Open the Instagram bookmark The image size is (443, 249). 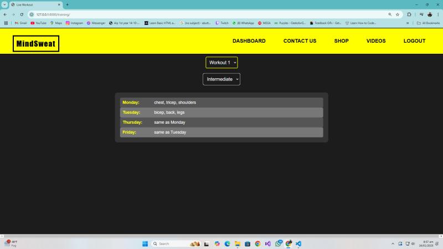click(75, 23)
